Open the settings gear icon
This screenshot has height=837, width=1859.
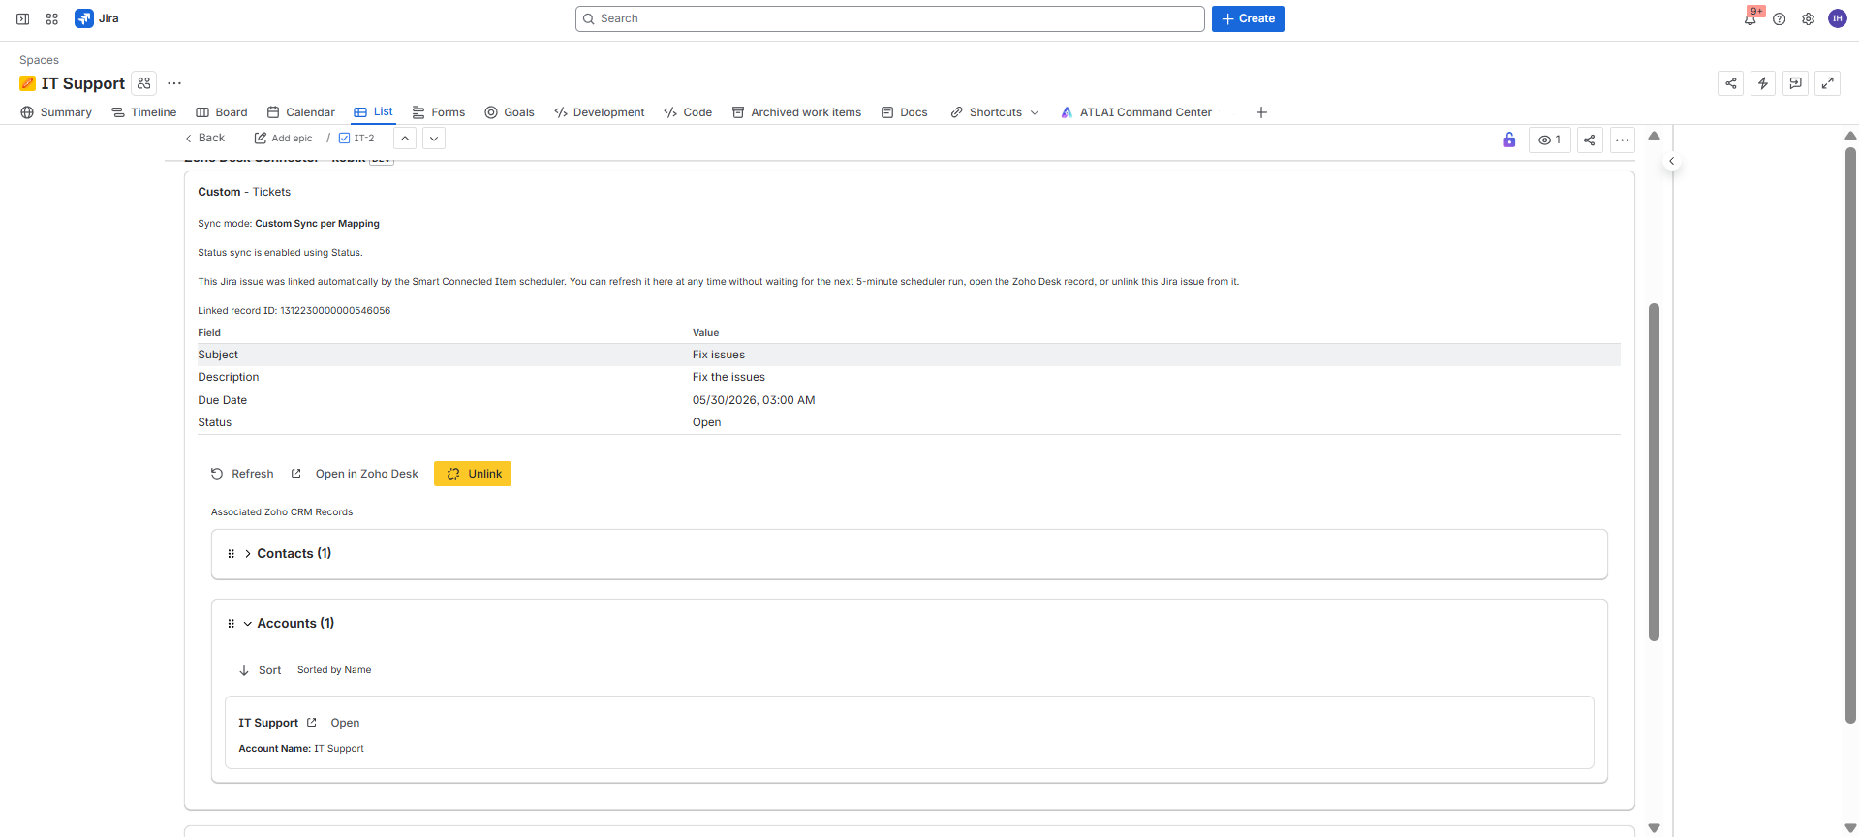[1809, 18]
